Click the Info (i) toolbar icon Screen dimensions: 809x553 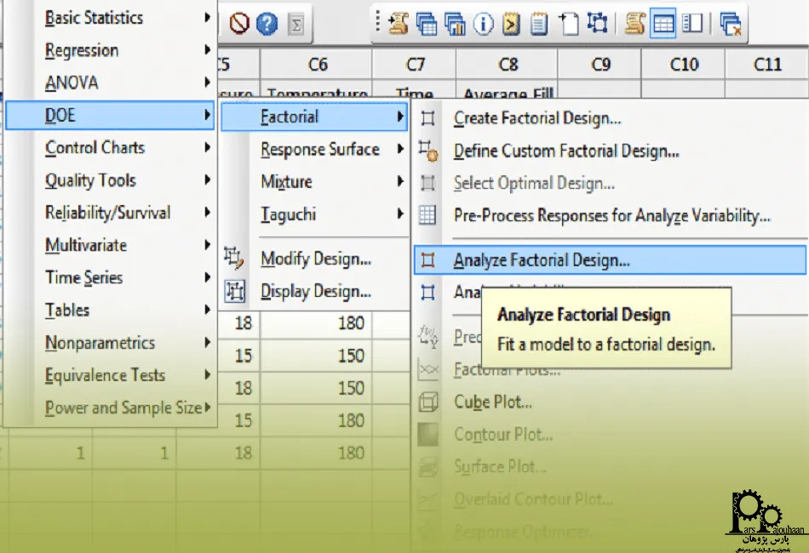click(x=483, y=24)
